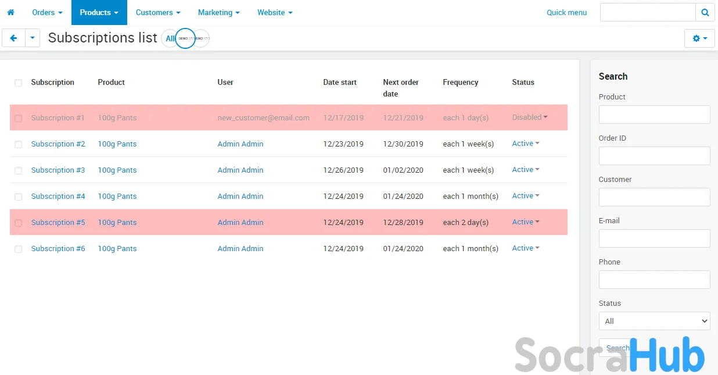
Task: Click the E-mail search input field
Action: pyautogui.click(x=654, y=238)
